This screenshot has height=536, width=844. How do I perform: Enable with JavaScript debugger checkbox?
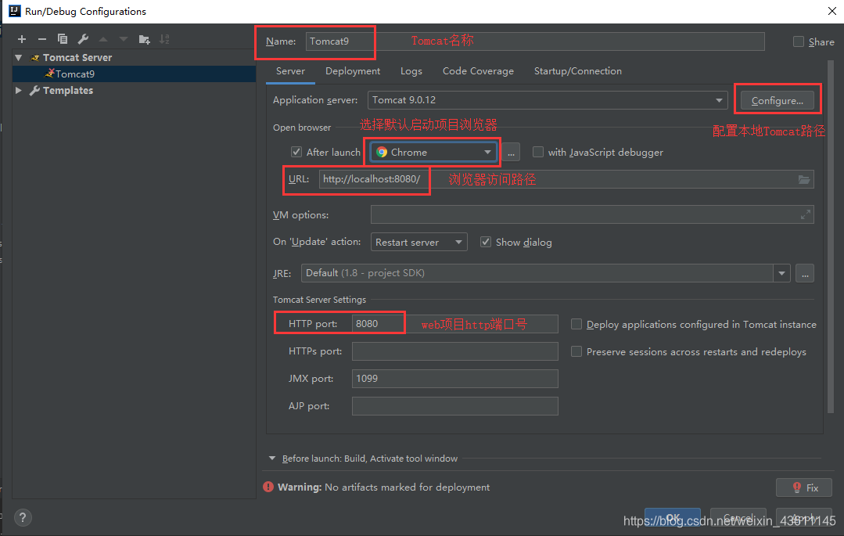point(537,152)
